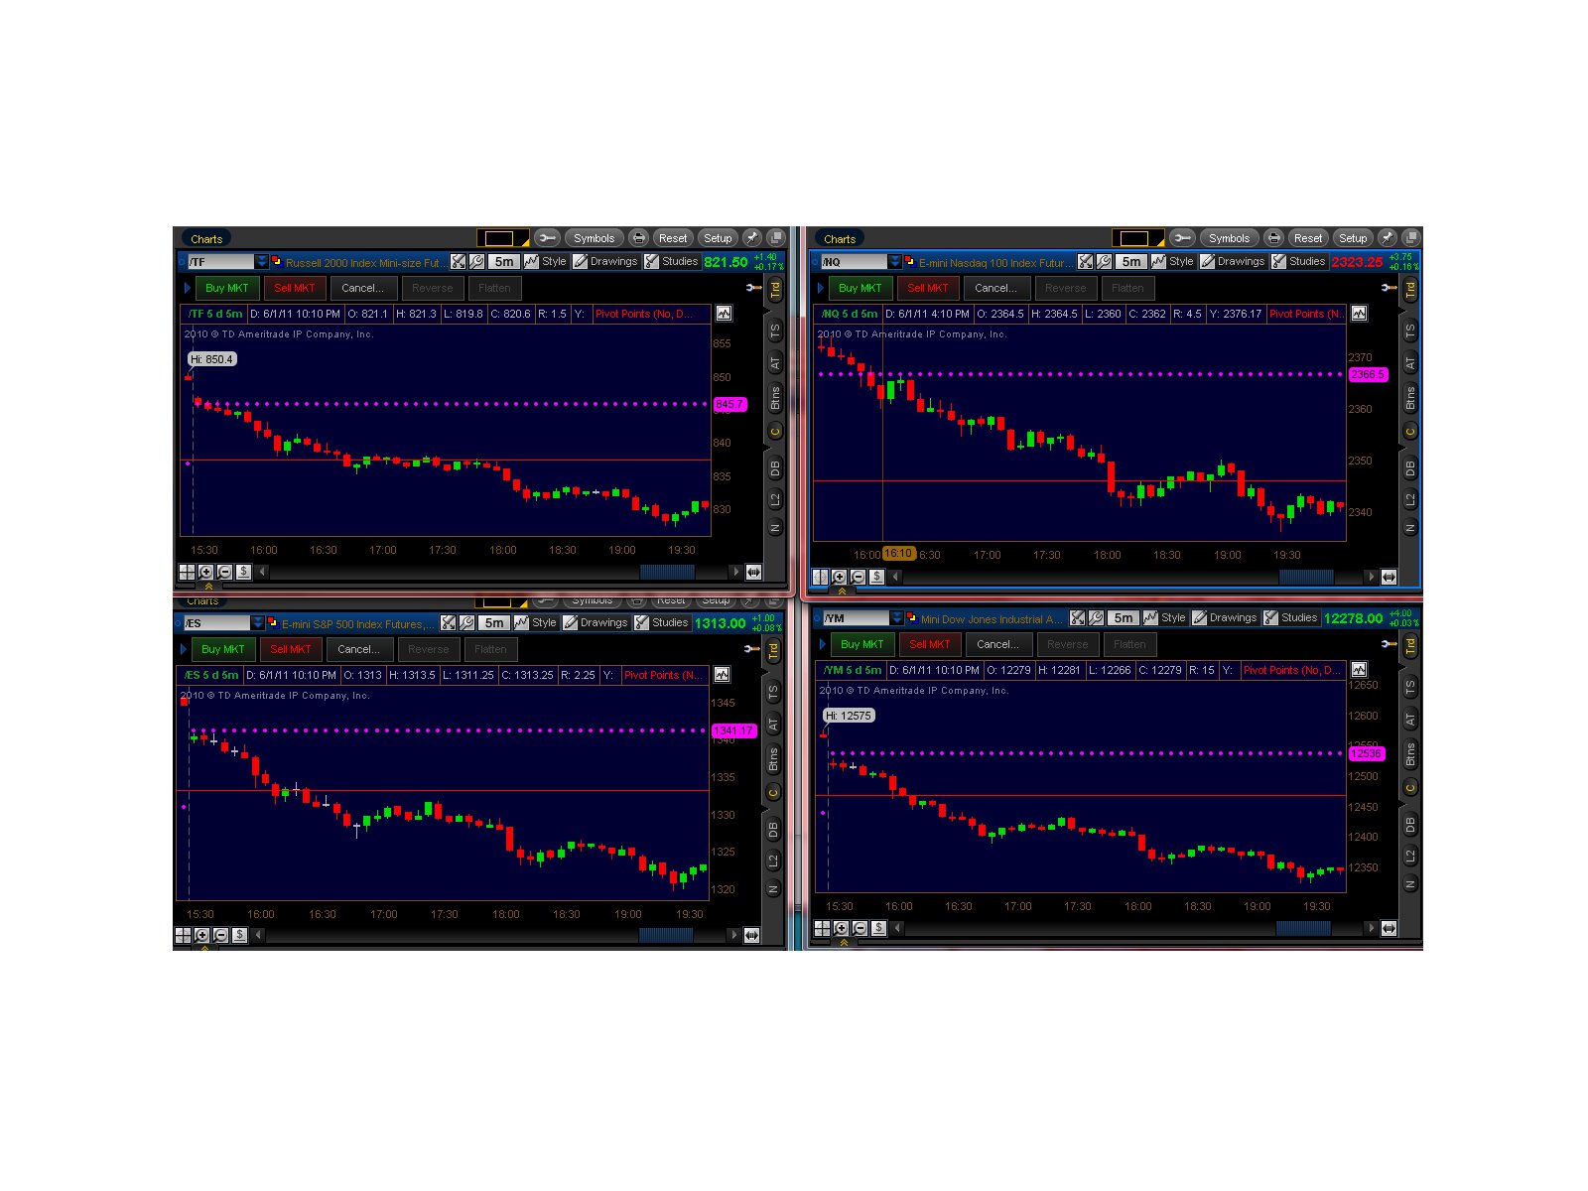Open the 5m timeframe selector on /NQ chart
Screen dimensions: 1588x1191
pyautogui.click(x=1131, y=262)
